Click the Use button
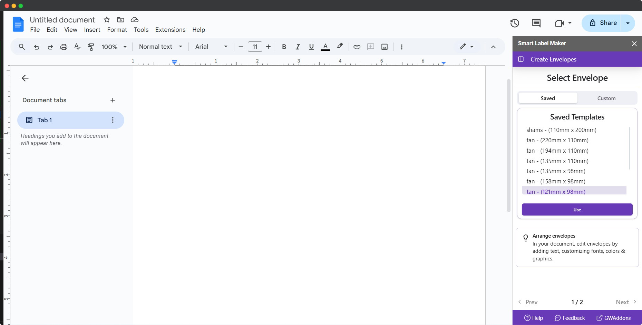642x325 pixels. [x=577, y=210]
